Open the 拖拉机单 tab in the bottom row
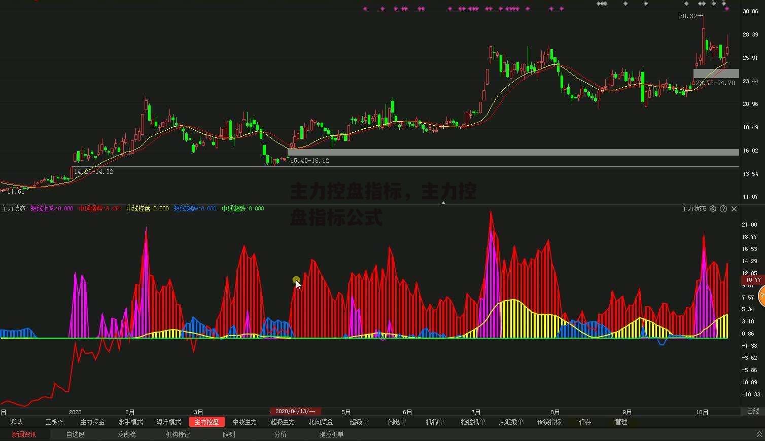The width and height of the screenshot is (765, 441). (332, 434)
